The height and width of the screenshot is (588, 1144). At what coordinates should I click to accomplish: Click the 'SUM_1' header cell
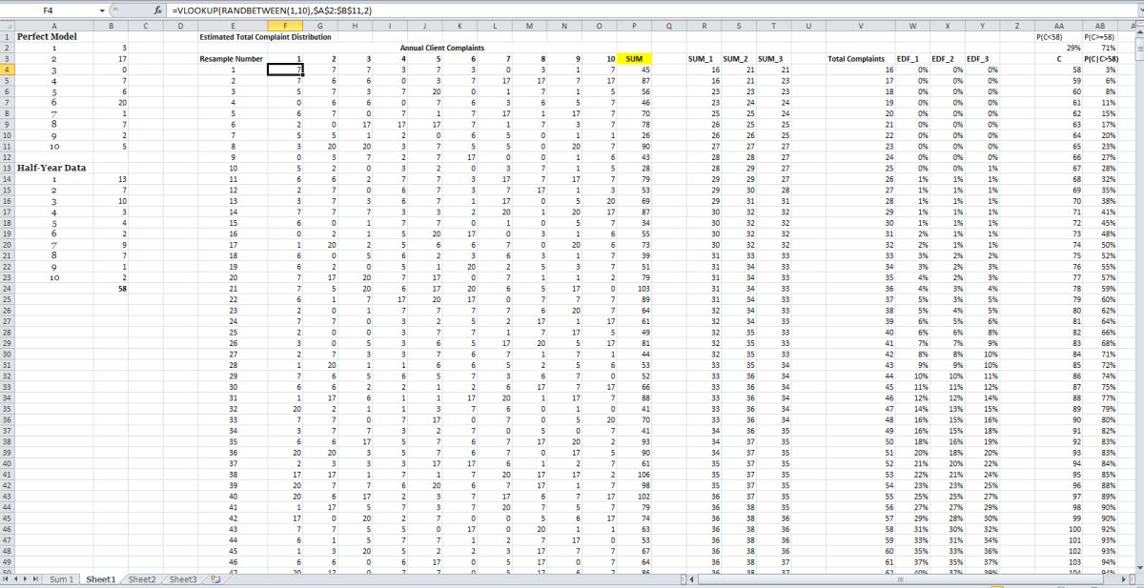click(703, 58)
